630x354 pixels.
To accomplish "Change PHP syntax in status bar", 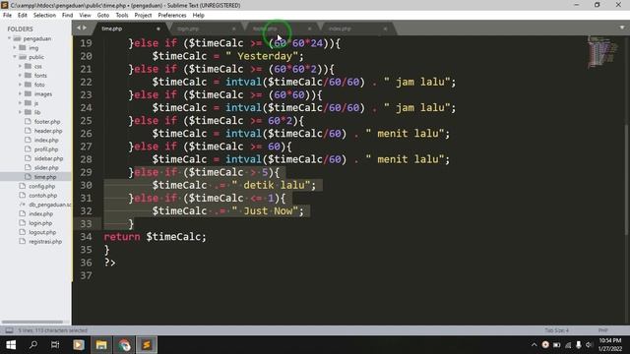I will tap(602, 330).
